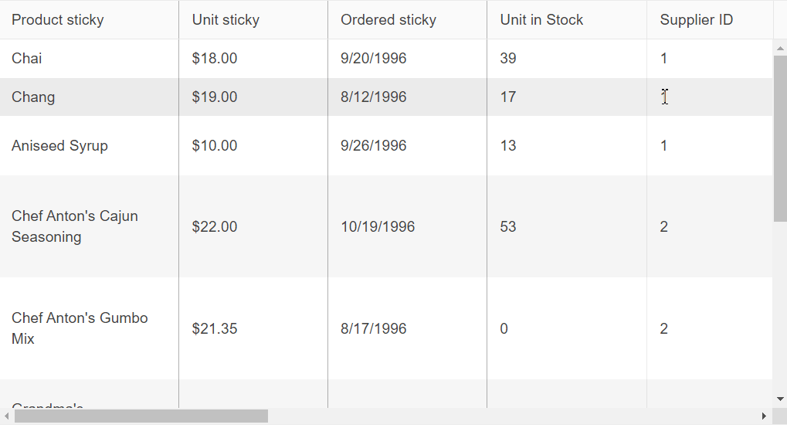Click the vertical scrollbar thumb
This screenshot has width=787, height=428.
pyautogui.click(x=779, y=139)
